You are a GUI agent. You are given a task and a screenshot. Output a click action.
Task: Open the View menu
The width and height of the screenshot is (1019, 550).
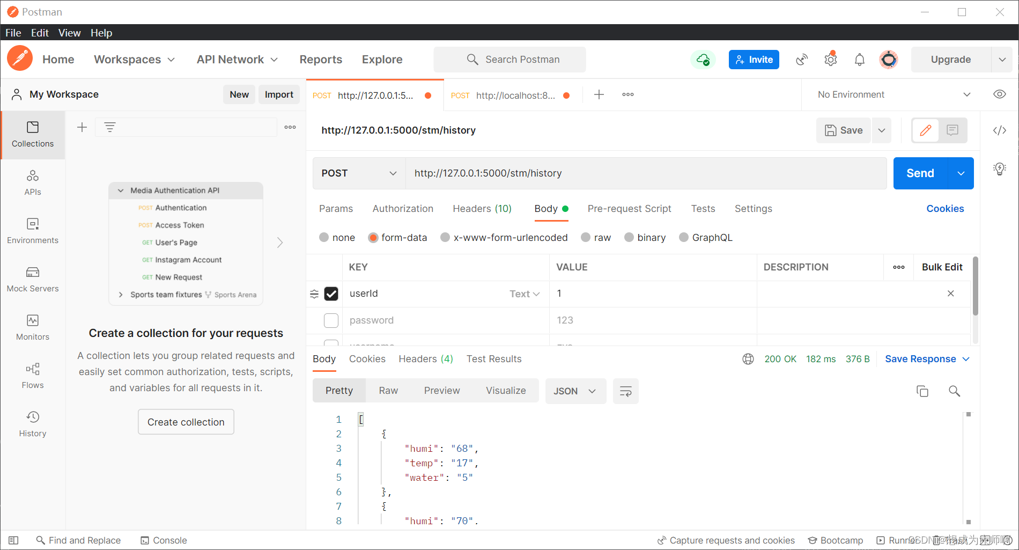pyautogui.click(x=69, y=33)
